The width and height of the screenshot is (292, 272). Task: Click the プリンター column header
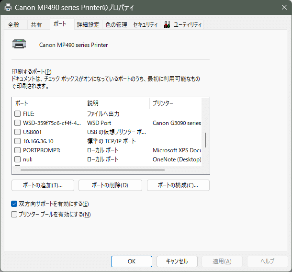[176, 103]
